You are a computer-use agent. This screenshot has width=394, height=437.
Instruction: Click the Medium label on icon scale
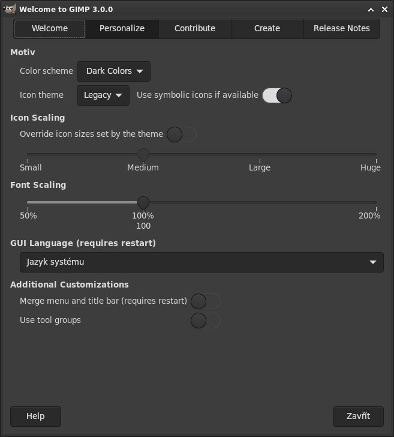tap(143, 167)
